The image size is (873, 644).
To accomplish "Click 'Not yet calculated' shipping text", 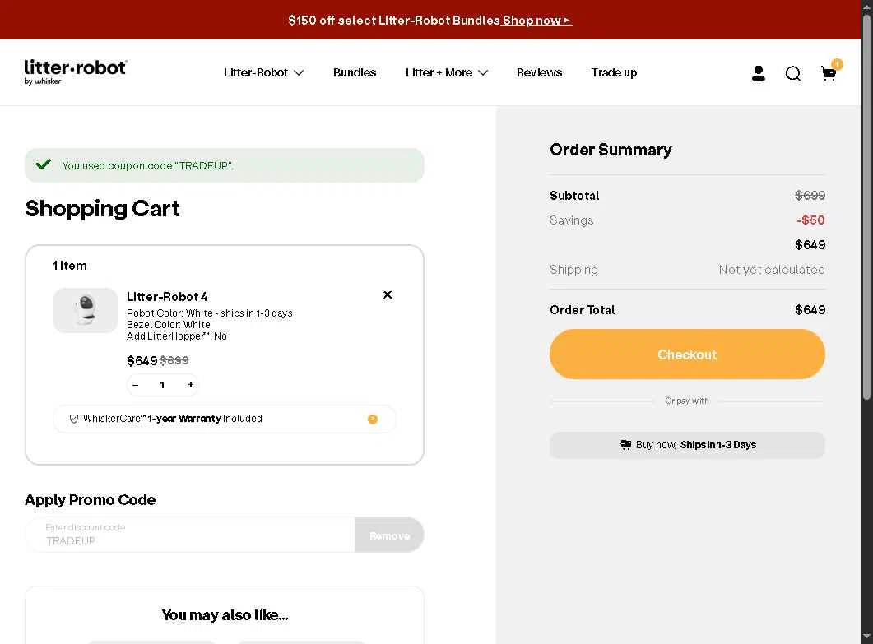I will pyautogui.click(x=772, y=270).
